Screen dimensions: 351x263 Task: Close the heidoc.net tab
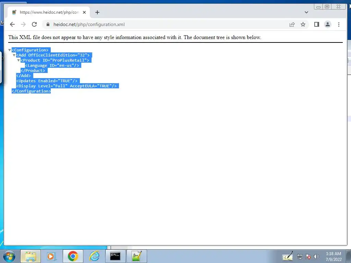[x=84, y=12]
